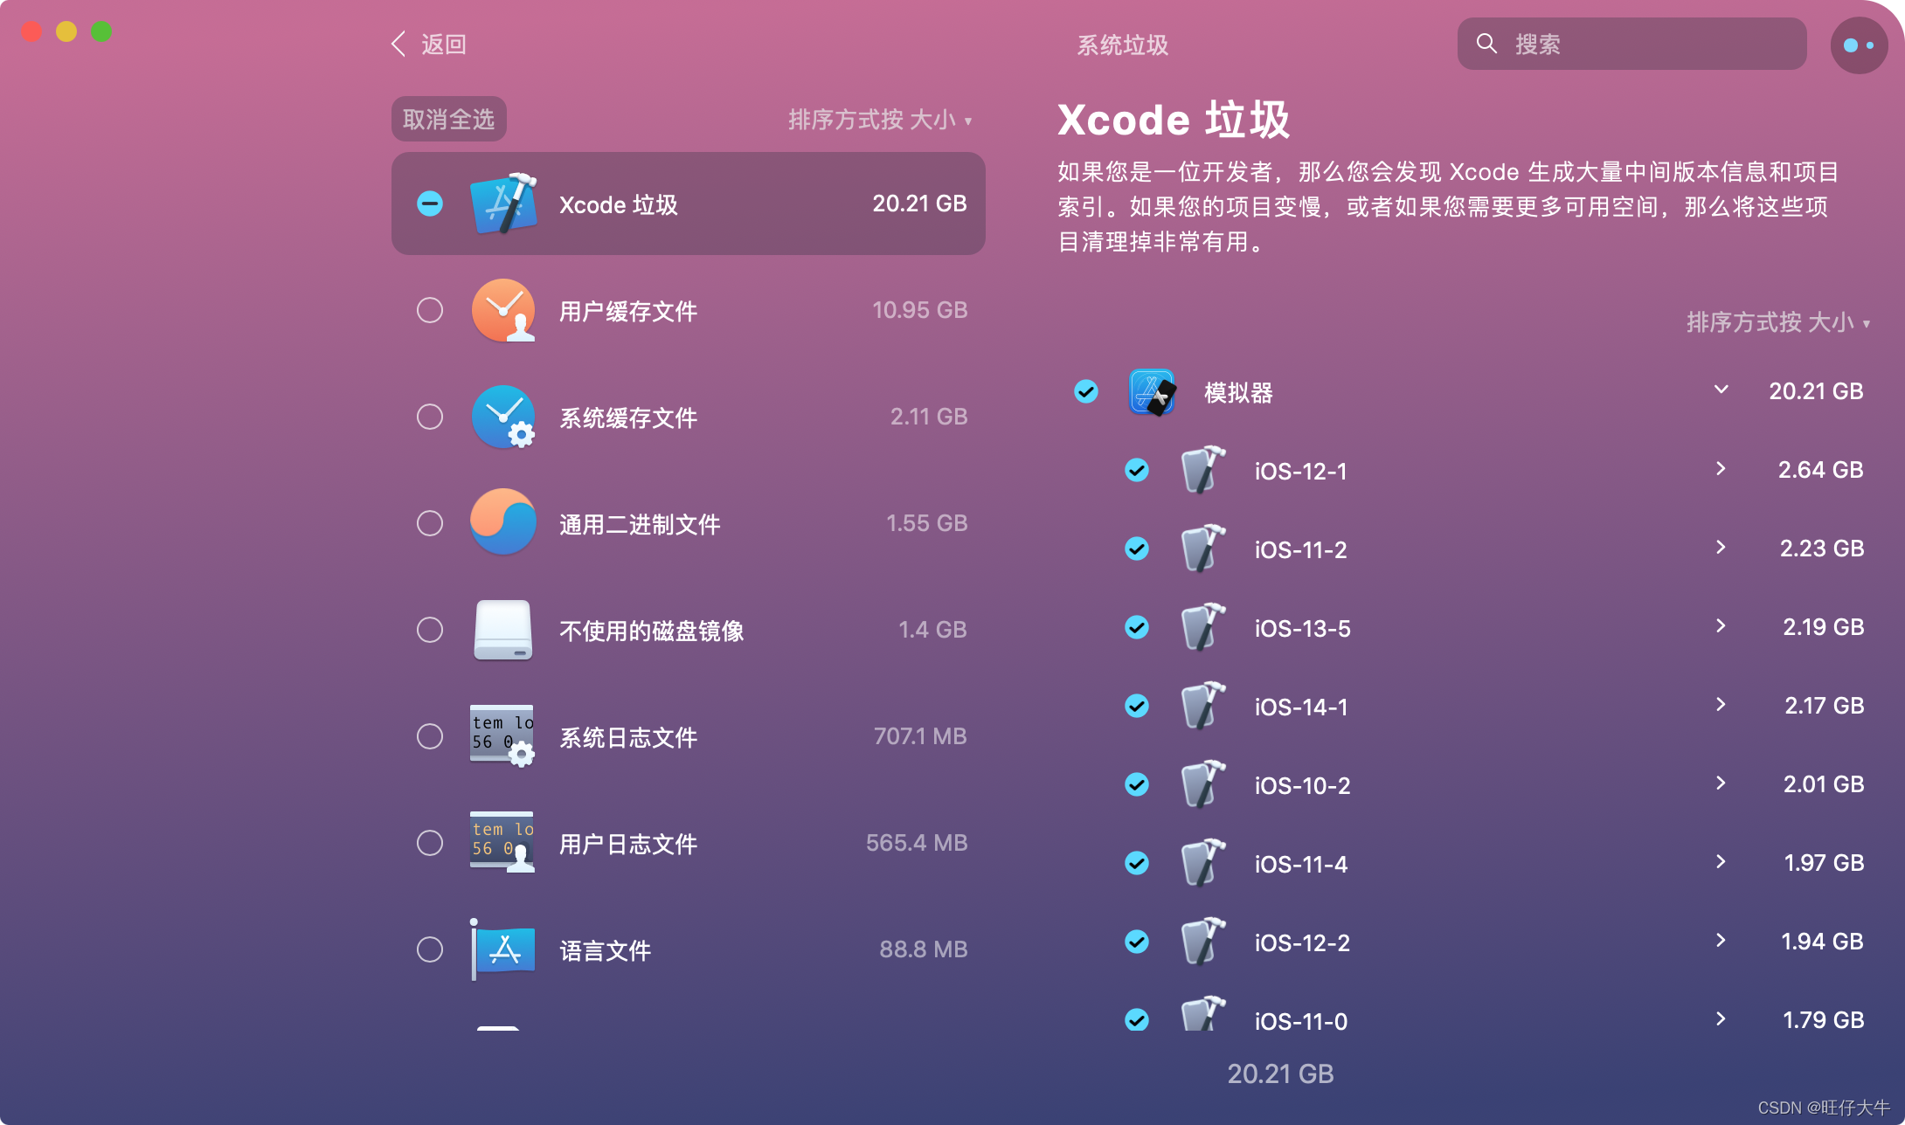Click the 通用二进制文件 yin-yang icon

[503, 522]
